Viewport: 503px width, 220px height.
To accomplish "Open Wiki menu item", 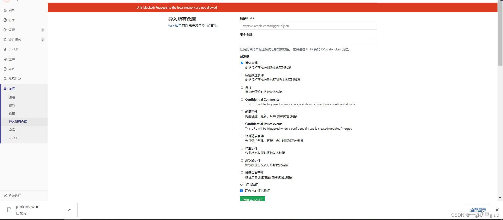I will [11, 69].
